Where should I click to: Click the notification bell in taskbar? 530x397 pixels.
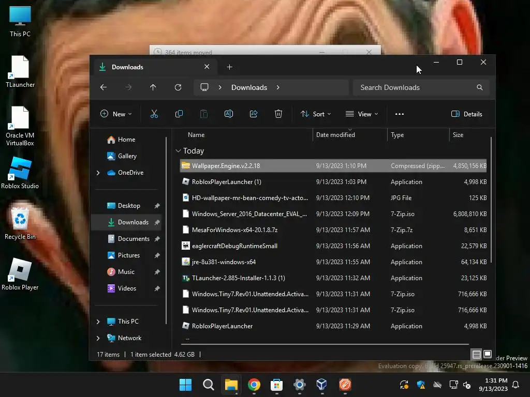pos(516,385)
